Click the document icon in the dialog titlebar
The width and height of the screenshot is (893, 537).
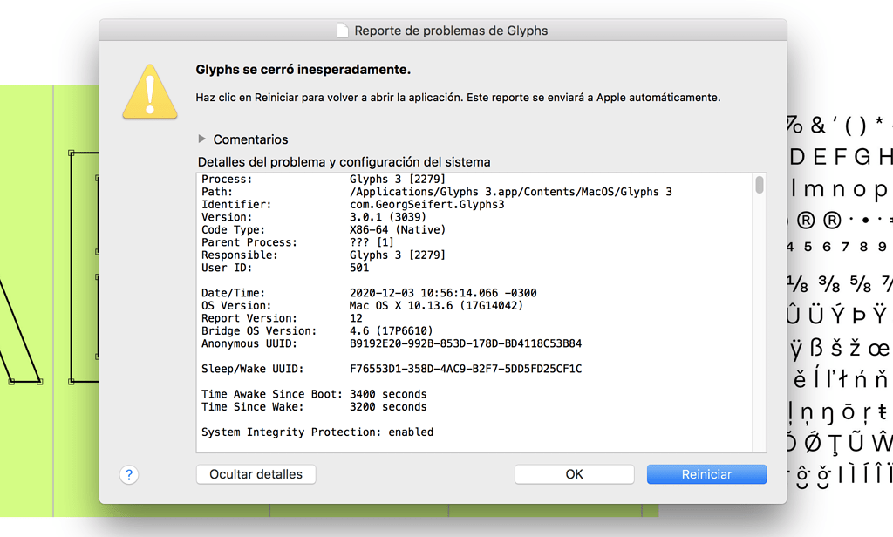[341, 29]
